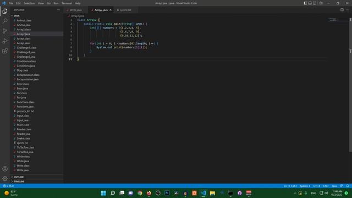
Task: Open Windows taskbar search
Action: (x=113, y=193)
